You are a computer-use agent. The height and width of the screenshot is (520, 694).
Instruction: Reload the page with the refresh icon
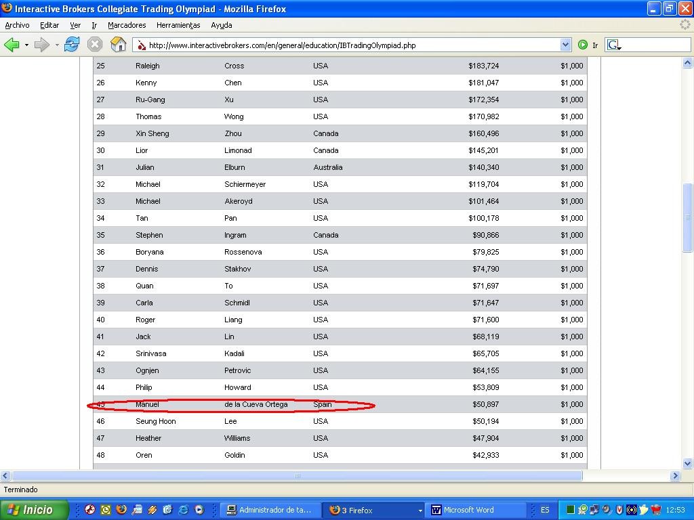[72, 45]
